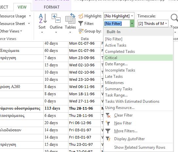Click the Thu 23-01-97 start date cell
Viewport: 178px width, 152px height.
click(x=84, y=144)
